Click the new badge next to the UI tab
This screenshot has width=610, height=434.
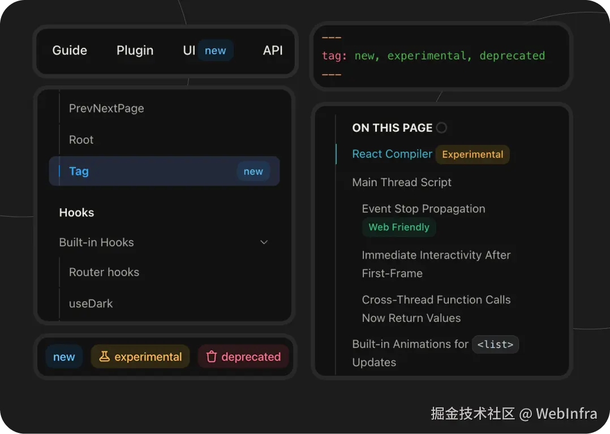(x=216, y=50)
